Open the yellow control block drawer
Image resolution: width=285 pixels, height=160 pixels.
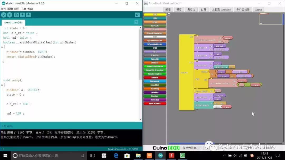pos(155,15)
